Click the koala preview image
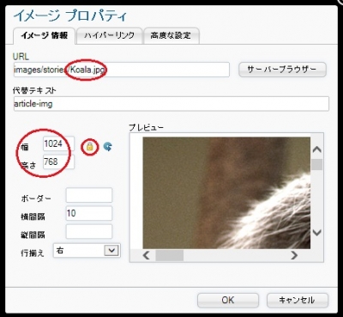Screen dimensions: 343x317 226,193
